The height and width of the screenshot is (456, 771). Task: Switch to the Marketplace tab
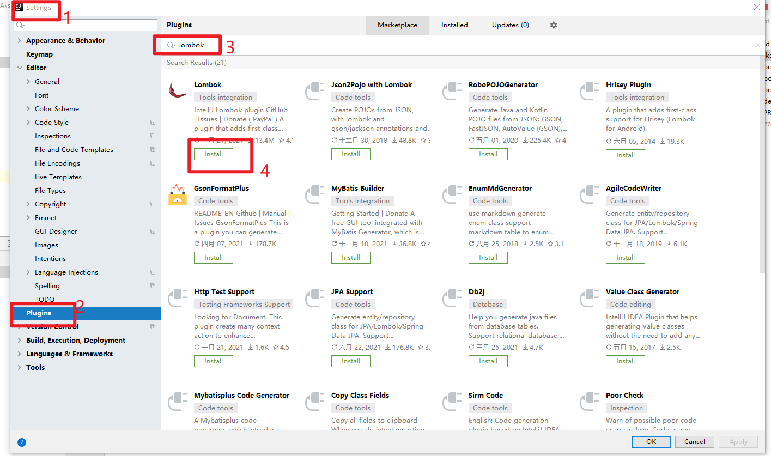397,25
